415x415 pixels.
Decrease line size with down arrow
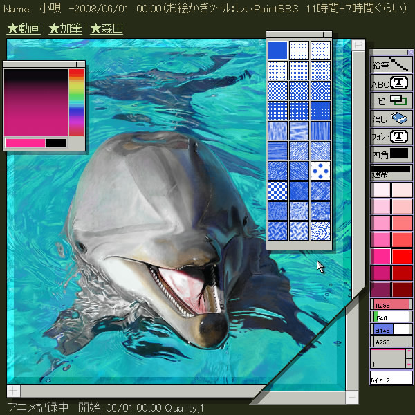click(409, 363)
